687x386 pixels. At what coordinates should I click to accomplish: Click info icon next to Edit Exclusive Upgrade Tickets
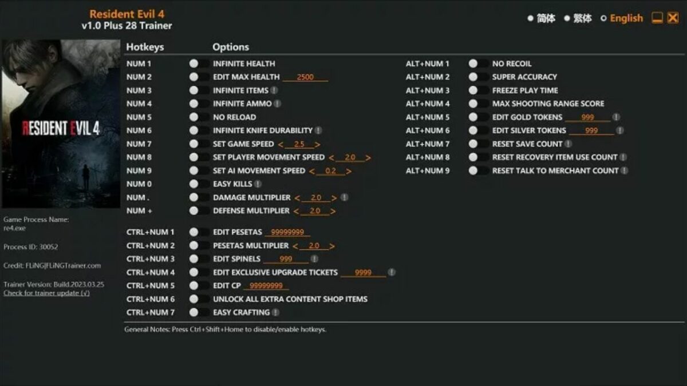tap(392, 273)
